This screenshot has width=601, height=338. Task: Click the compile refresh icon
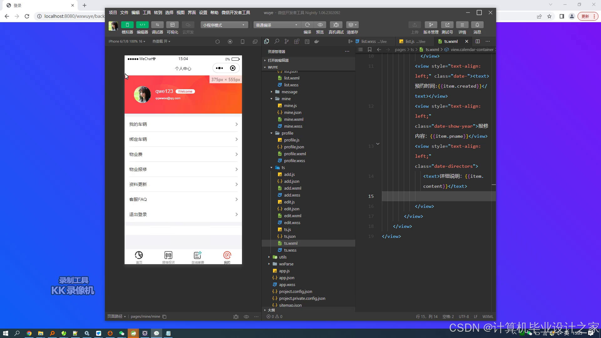click(307, 25)
